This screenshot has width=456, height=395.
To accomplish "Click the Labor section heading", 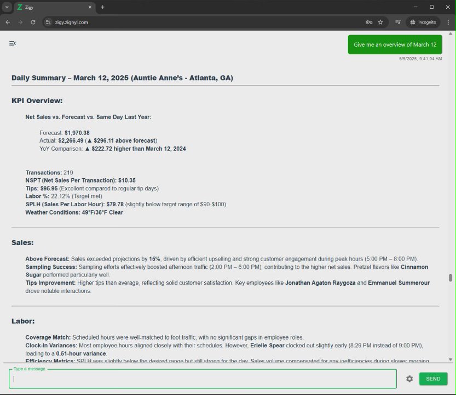I will click(23, 321).
